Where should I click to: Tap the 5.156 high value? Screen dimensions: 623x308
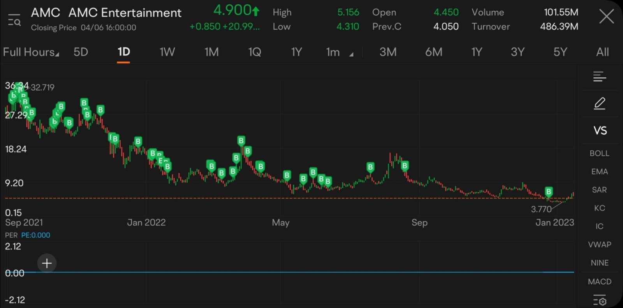(x=348, y=12)
